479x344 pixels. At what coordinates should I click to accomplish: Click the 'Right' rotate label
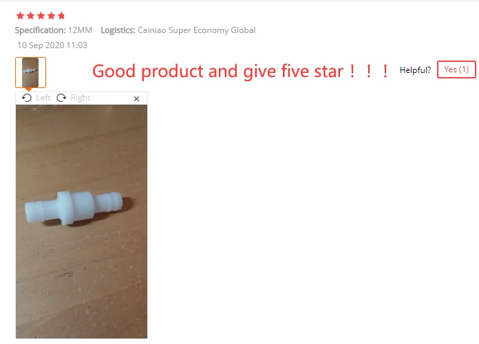coord(81,98)
